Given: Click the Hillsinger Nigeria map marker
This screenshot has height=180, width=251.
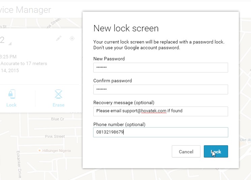Looking at the screenshot, I should (39, 151).
